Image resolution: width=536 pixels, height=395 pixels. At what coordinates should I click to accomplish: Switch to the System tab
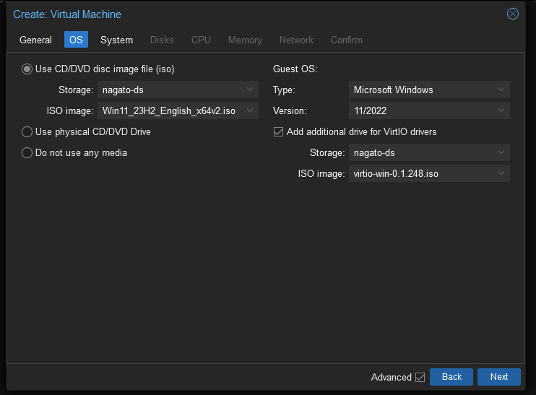pos(116,40)
